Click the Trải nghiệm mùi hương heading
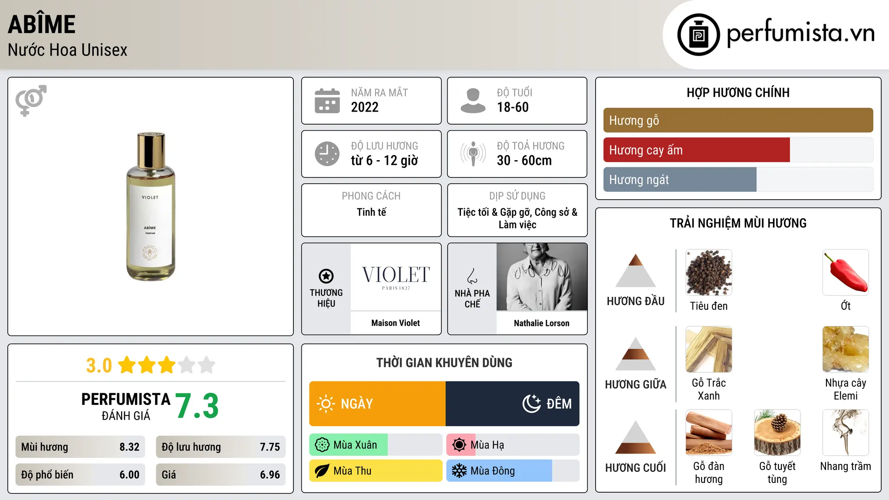Screen dimensions: 889x500 (x=738, y=224)
